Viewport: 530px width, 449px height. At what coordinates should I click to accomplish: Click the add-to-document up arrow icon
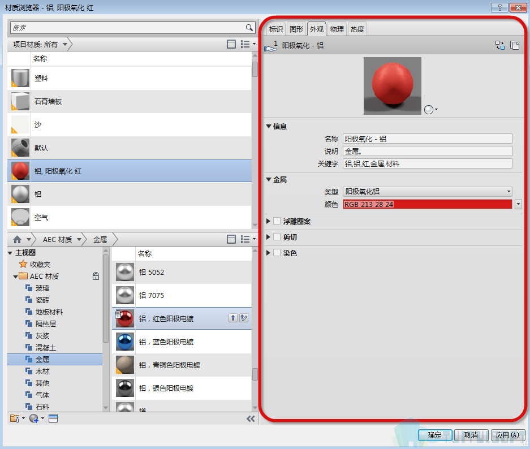pos(232,318)
